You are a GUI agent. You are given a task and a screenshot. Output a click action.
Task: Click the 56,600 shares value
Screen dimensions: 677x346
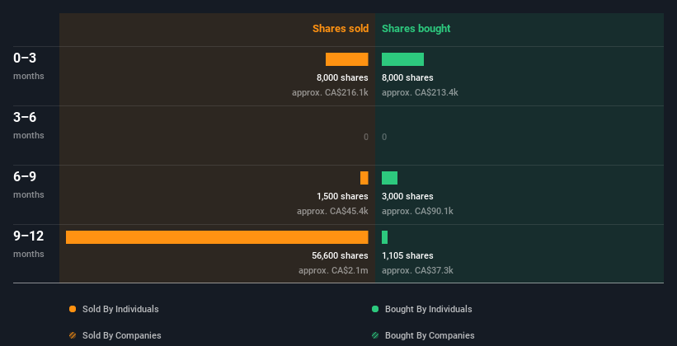tap(341, 256)
